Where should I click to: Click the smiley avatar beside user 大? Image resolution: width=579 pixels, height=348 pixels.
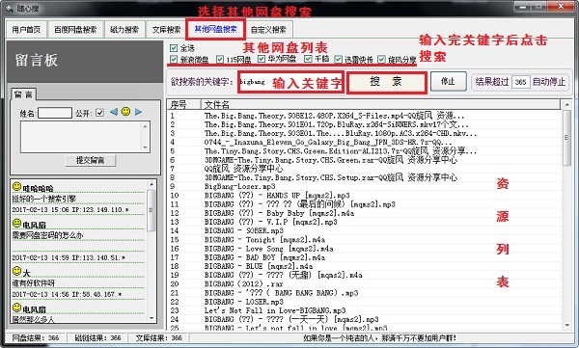coord(16,271)
